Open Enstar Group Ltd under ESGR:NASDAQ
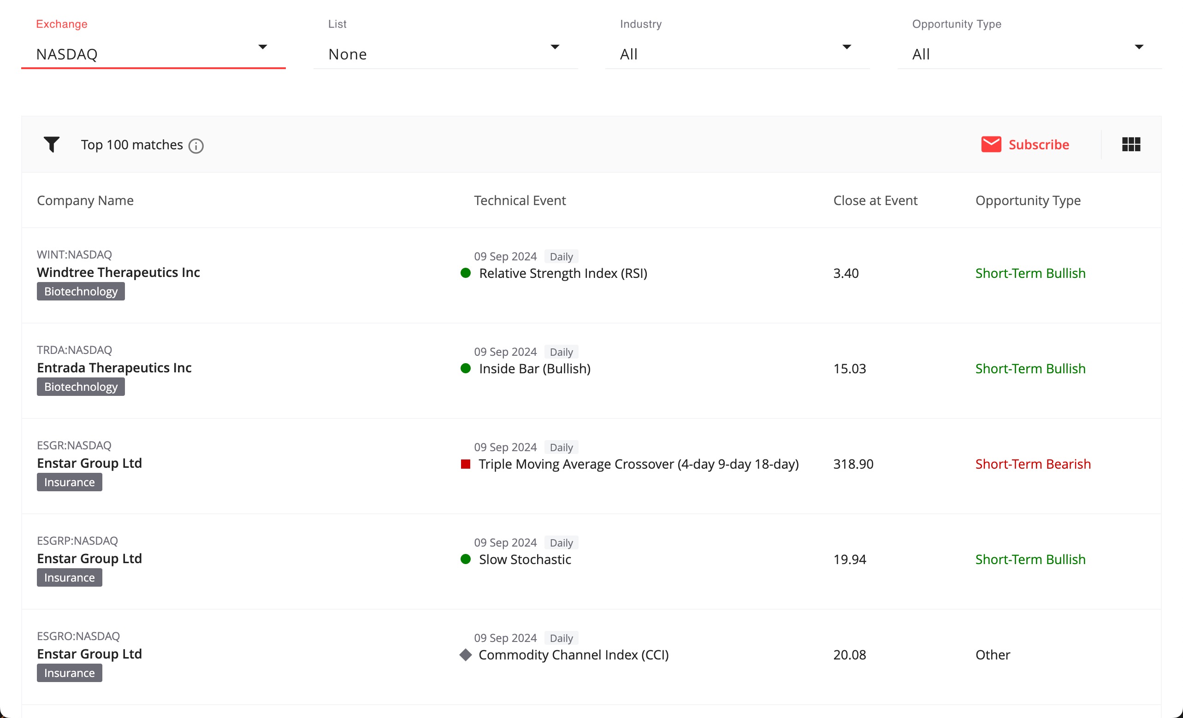Screen dimensions: 1183x718 [89, 463]
